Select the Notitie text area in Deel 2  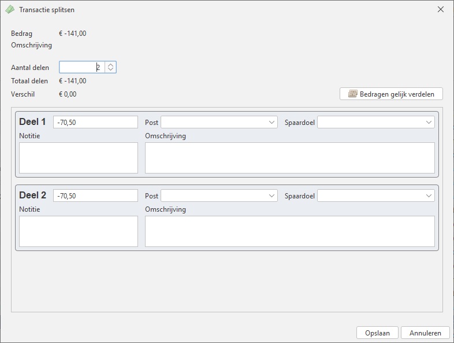pos(79,231)
